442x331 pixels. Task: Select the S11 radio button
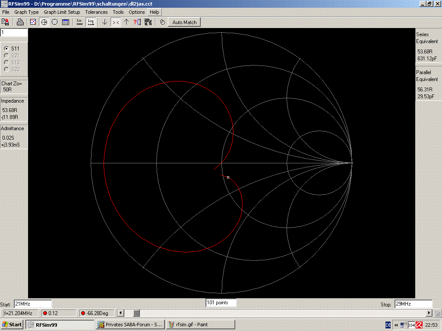click(x=6, y=48)
